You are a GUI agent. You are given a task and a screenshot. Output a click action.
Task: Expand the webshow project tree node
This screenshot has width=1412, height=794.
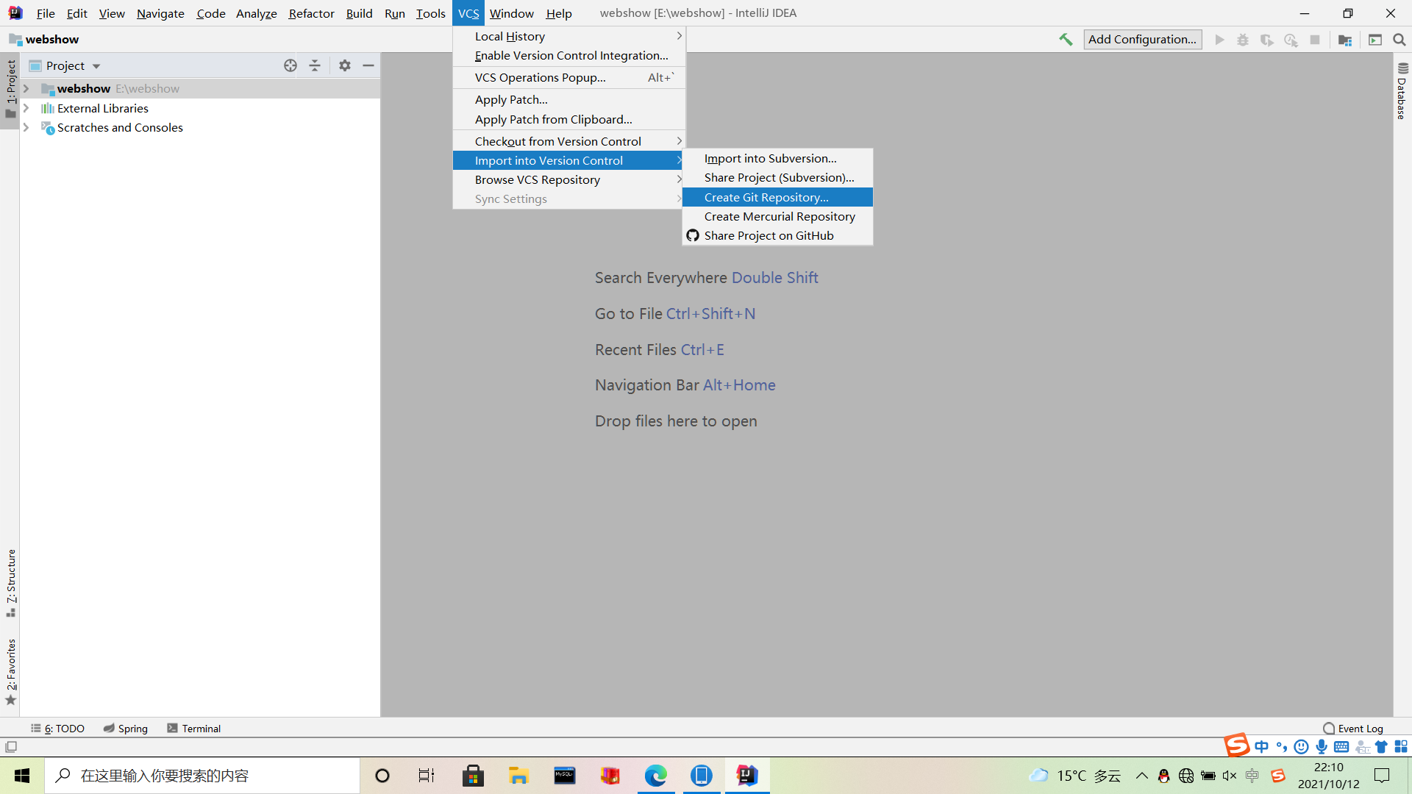(x=26, y=89)
